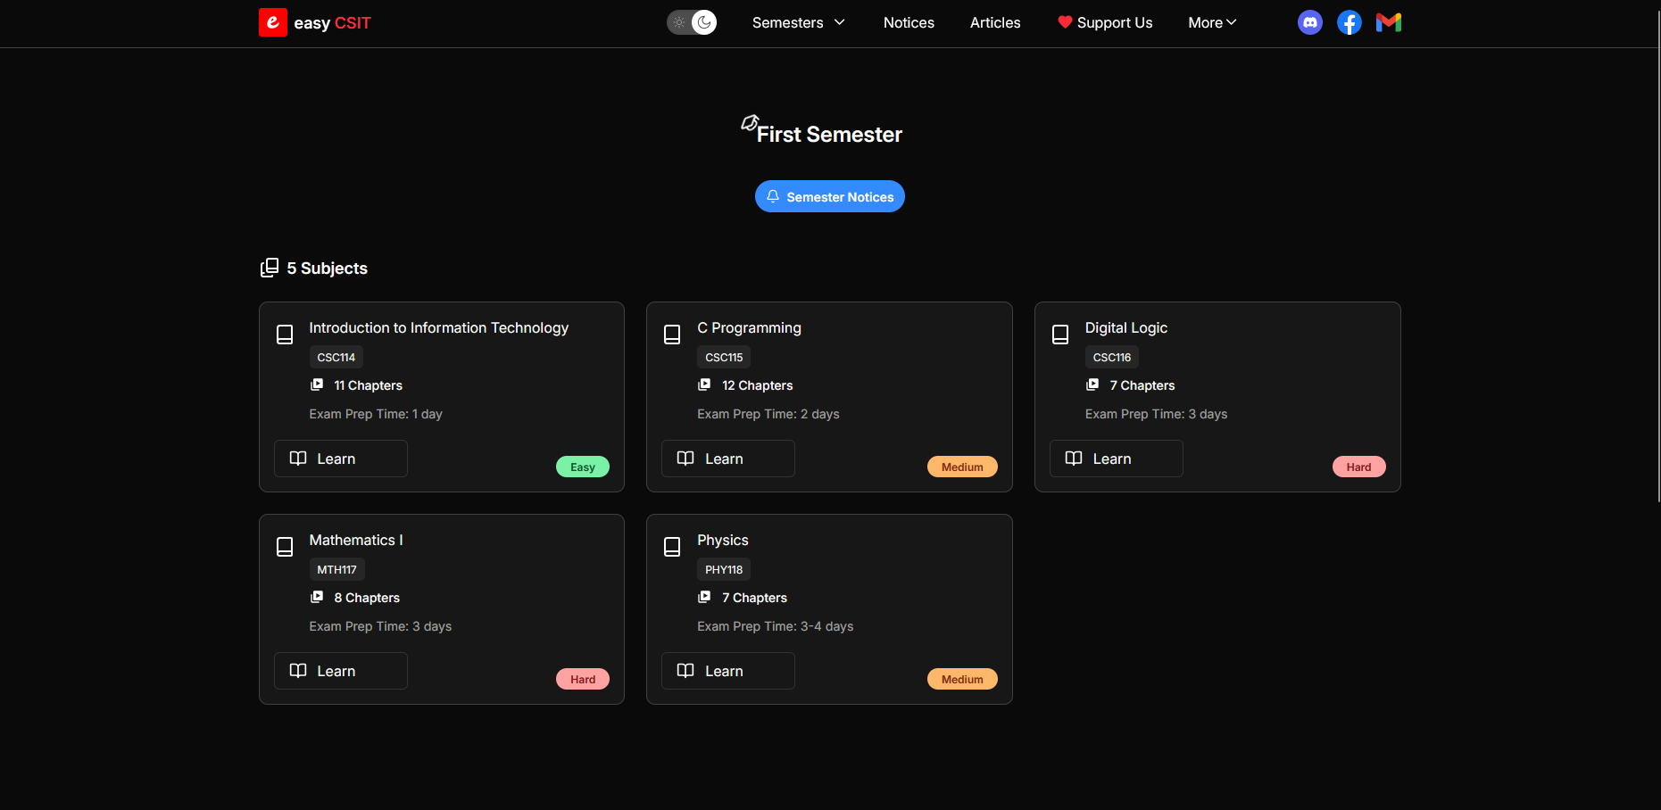Open the Digital Logic subject title
The width and height of the screenshot is (1661, 810).
click(x=1126, y=327)
